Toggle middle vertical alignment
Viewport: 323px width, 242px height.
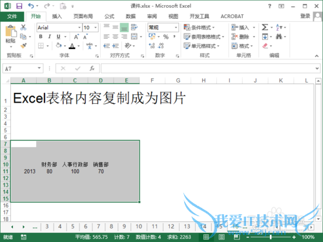coord(116,27)
